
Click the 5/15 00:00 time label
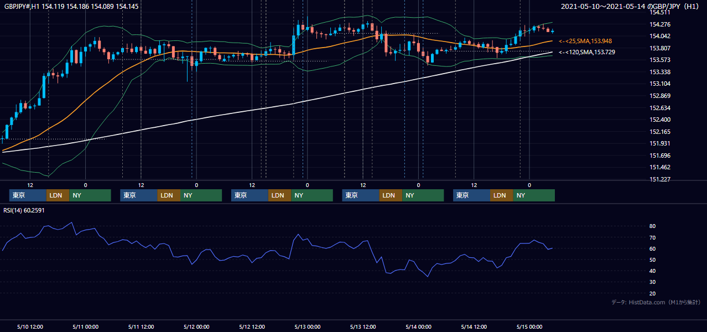point(529,327)
